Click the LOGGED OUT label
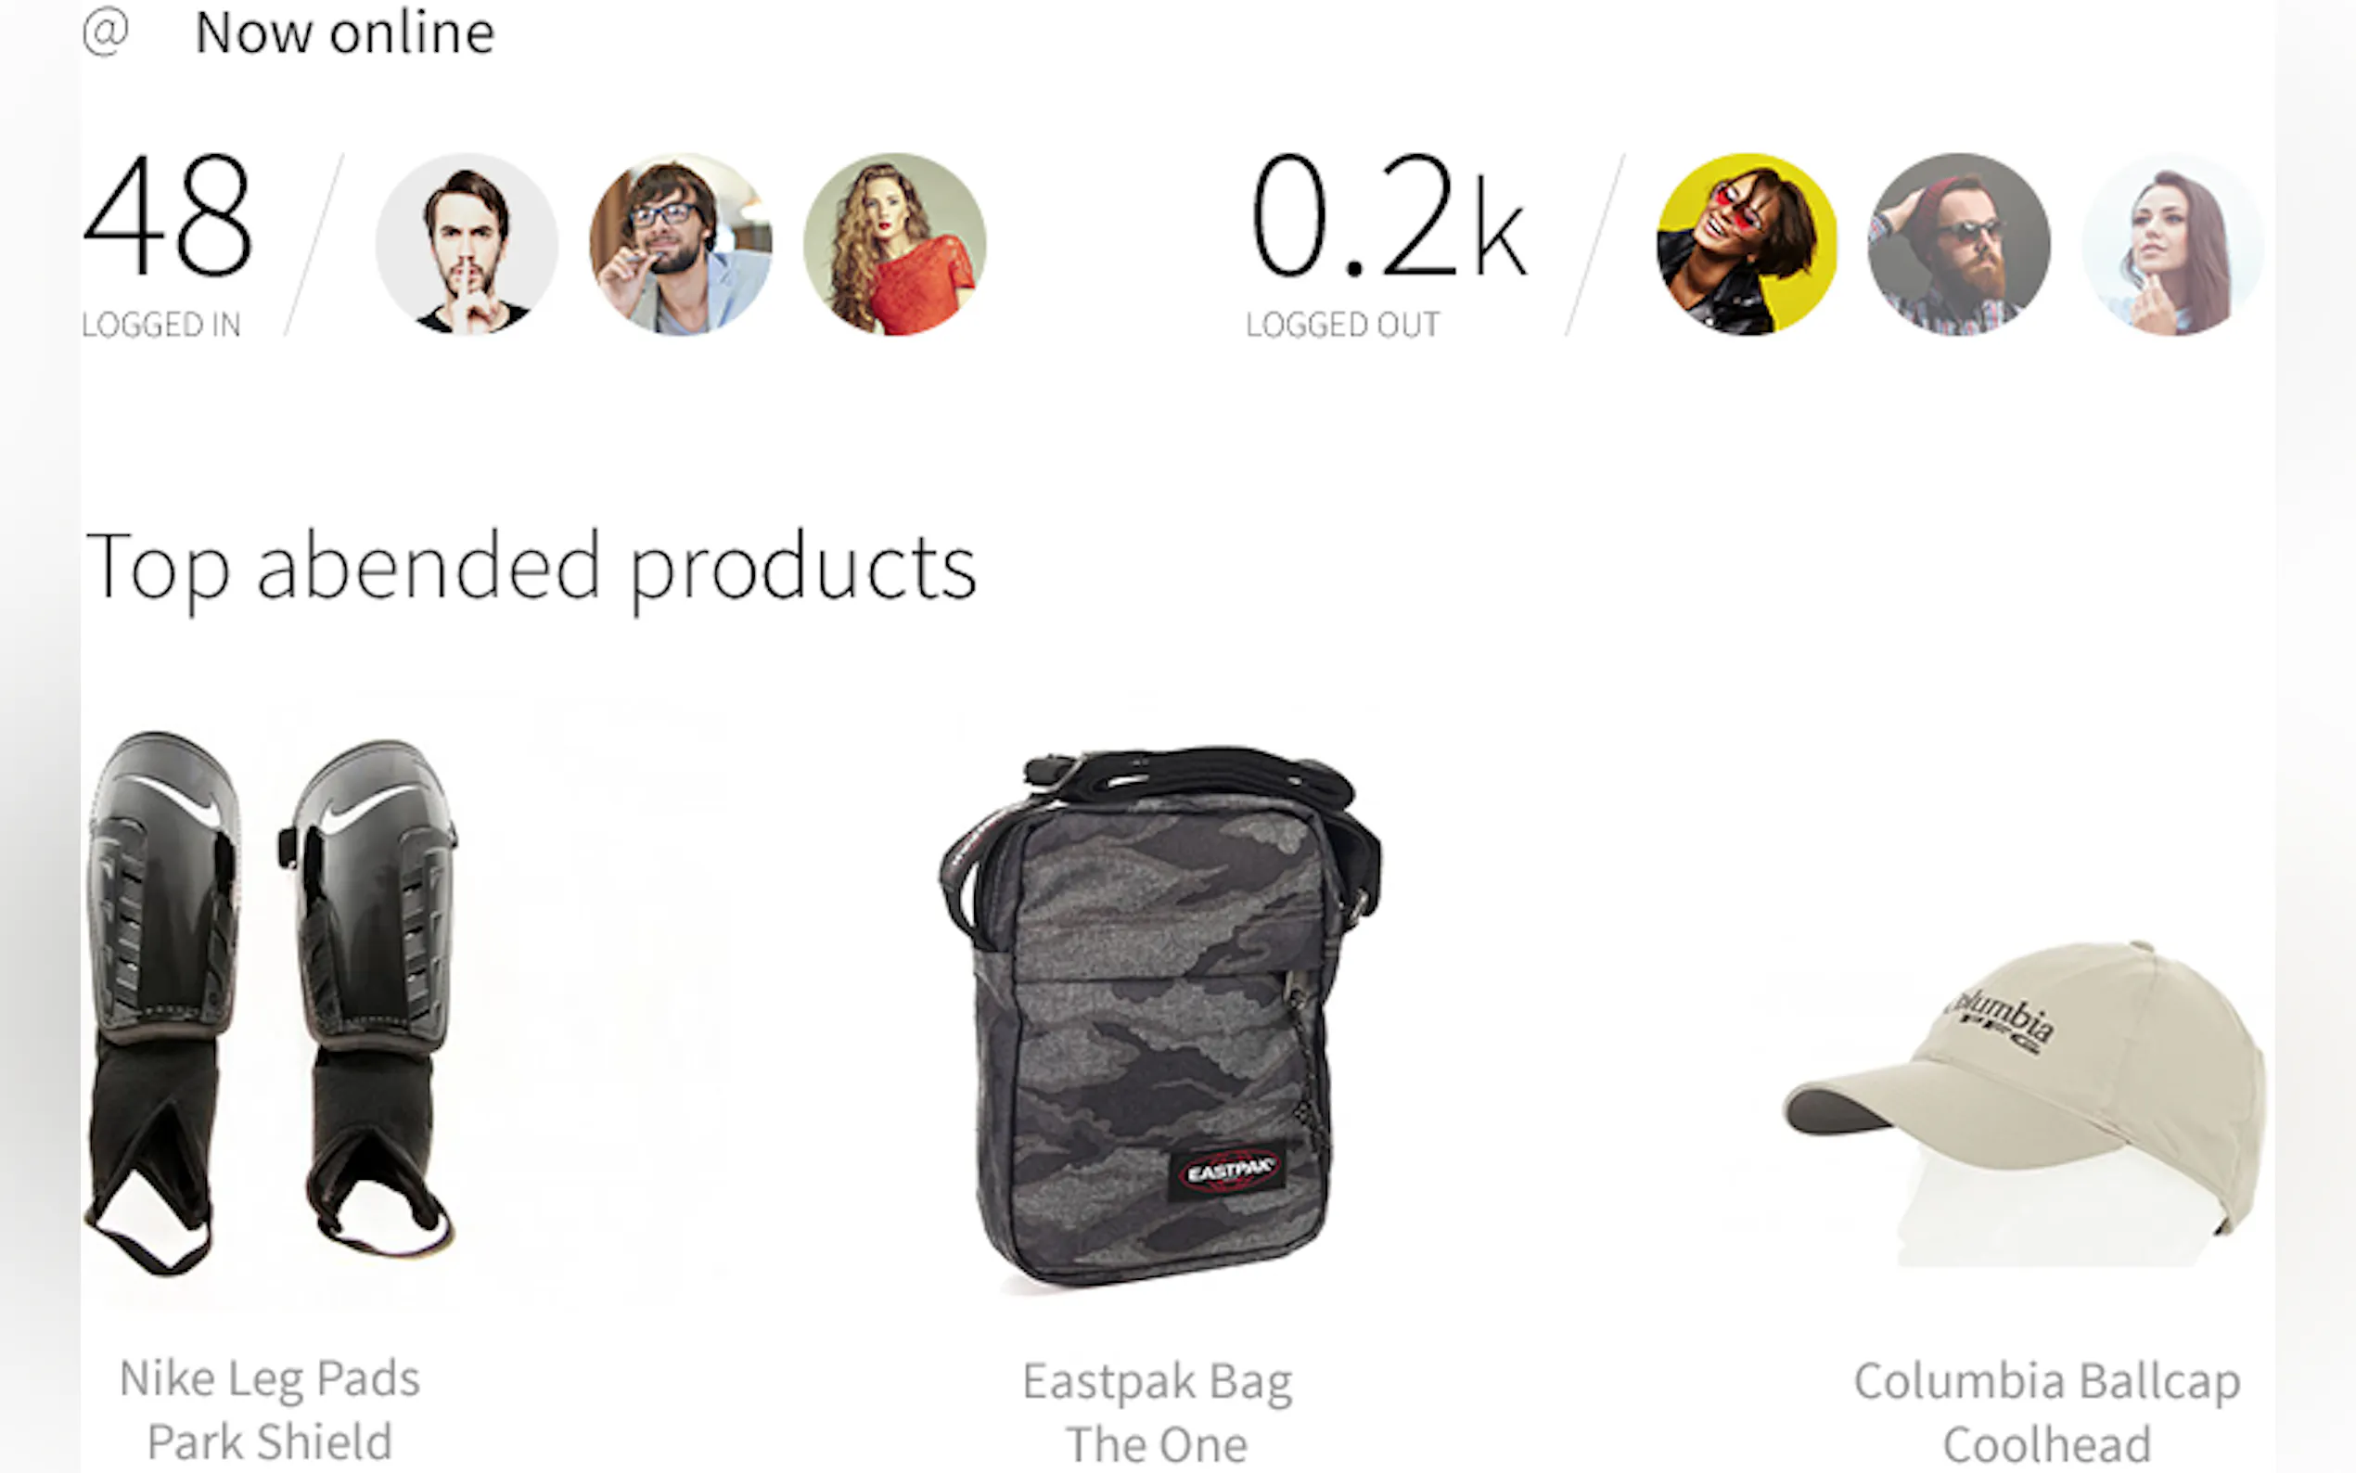Screen dimensions: 2356x1473 click(x=1343, y=325)
